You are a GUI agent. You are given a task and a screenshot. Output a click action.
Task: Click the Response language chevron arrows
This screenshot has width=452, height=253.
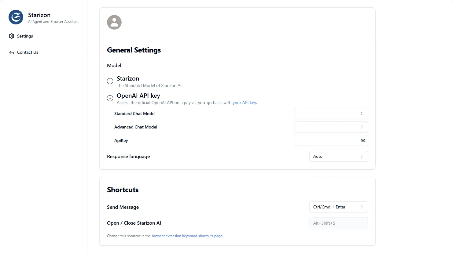tap(362, 156)
